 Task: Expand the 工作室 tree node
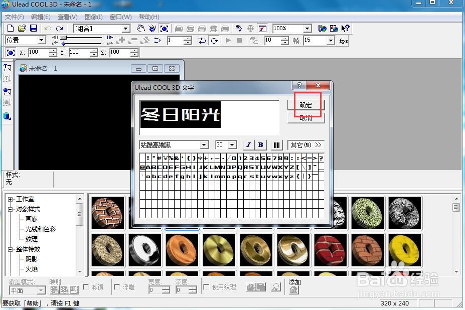tap(11, 199)
